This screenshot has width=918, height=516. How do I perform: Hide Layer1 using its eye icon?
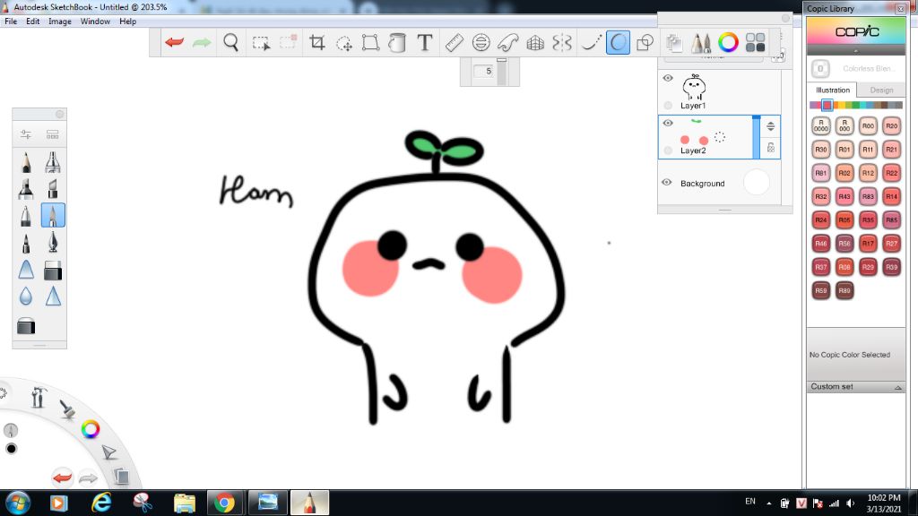668,78
